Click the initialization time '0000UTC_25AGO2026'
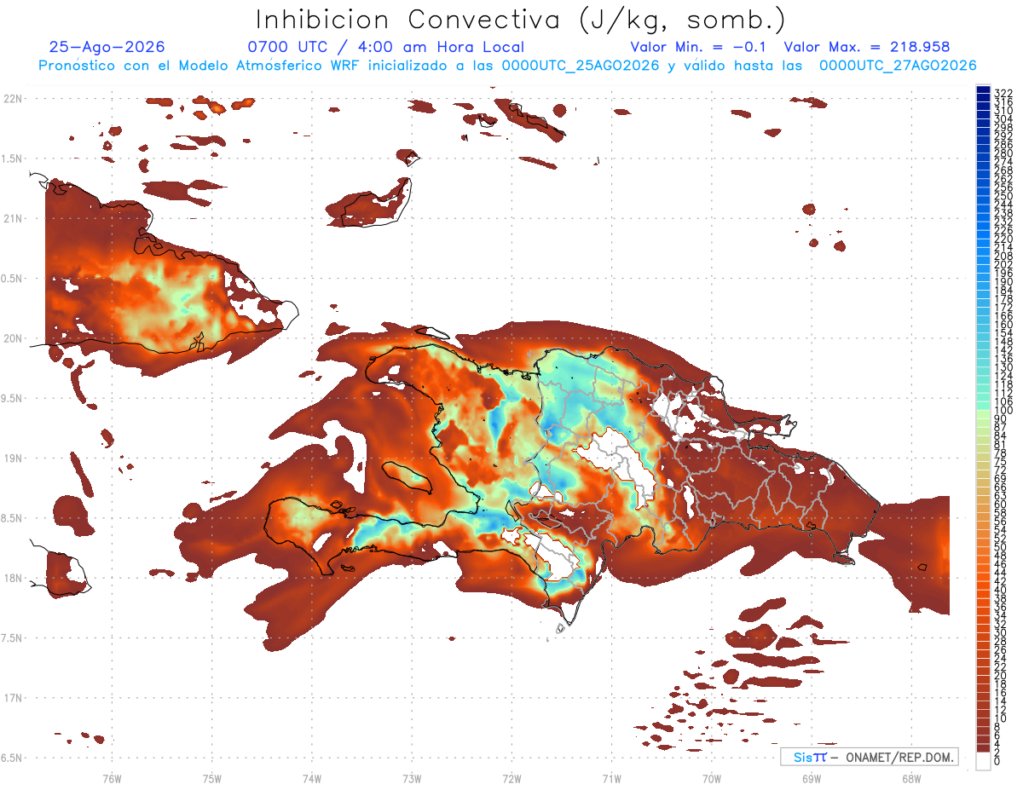Screen dimensions: 1023x790 pos(581,66)
